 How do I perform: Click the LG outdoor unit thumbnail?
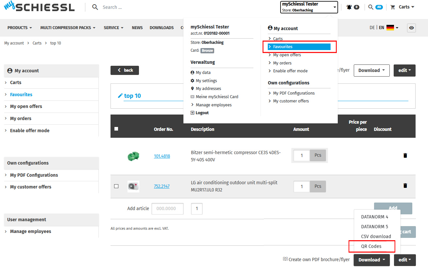(133, 186)
